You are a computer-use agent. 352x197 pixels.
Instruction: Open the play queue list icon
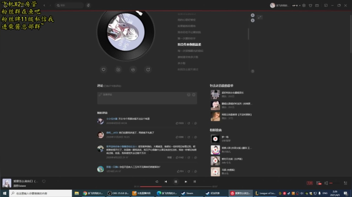coord(346,183)
